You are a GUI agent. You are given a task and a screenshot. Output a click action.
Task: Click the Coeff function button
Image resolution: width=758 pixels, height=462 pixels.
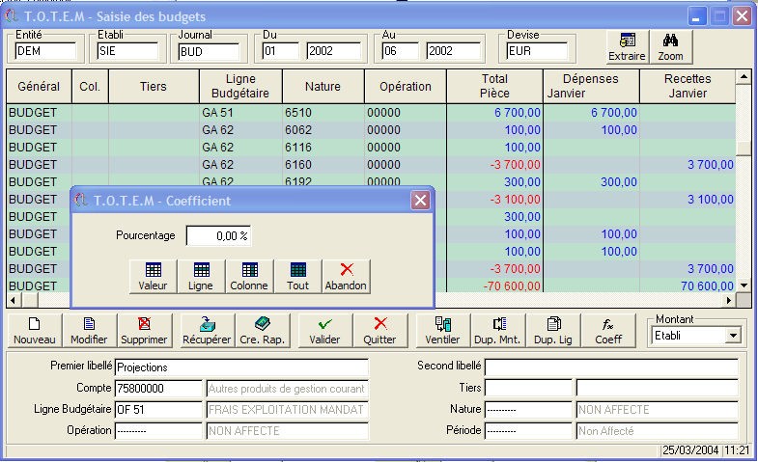point(608,330)
